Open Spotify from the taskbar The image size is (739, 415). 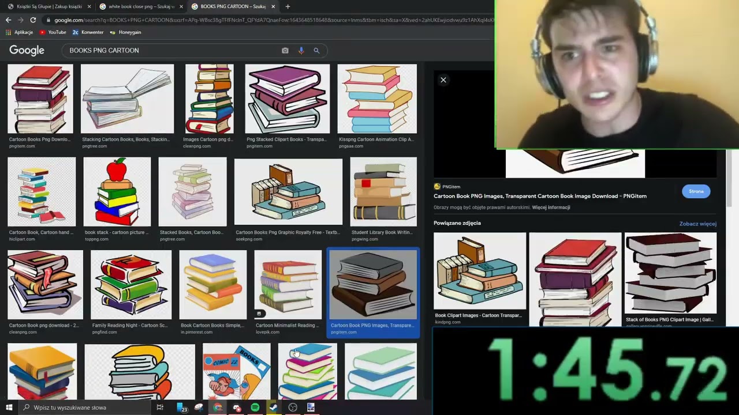(x=255, y=408)
